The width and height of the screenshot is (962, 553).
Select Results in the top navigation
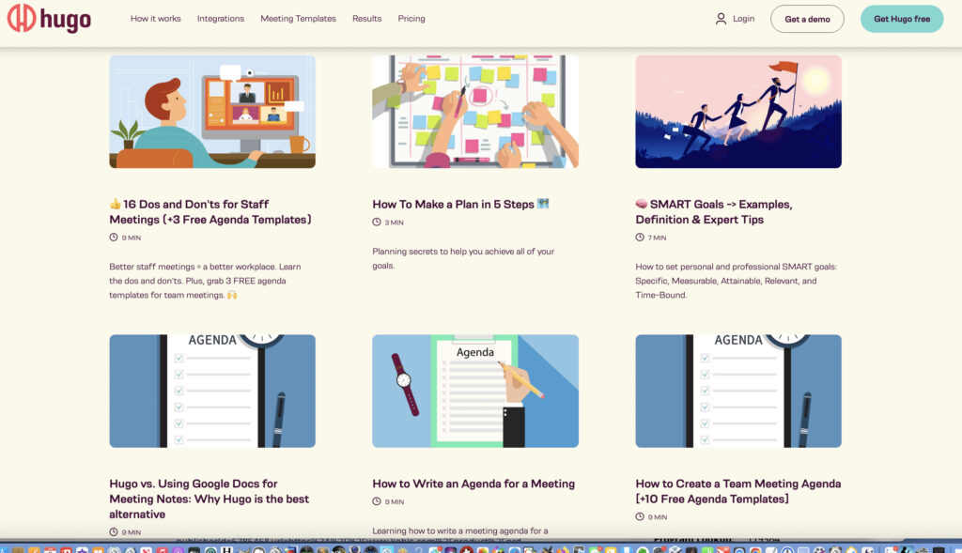(366, 19)
